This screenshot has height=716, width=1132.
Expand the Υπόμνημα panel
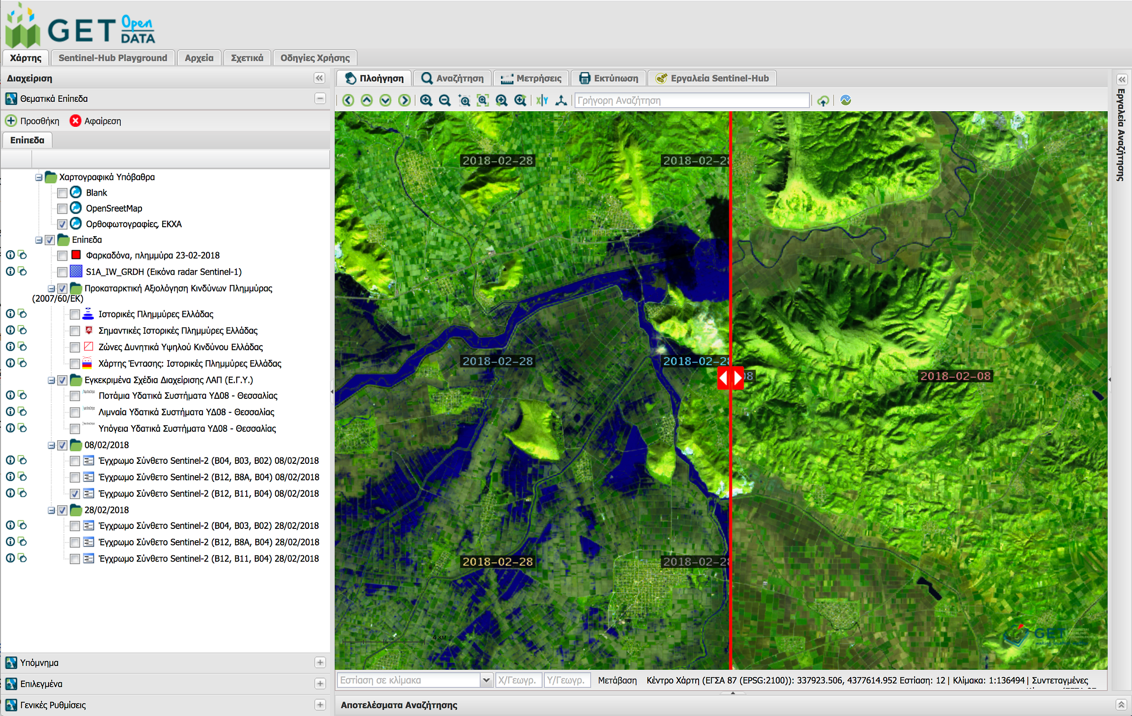point(320,662)
